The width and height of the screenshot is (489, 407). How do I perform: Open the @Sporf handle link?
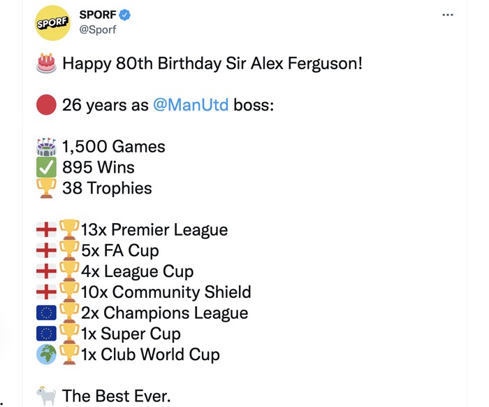pyautogui.click(x=98, y=29)
